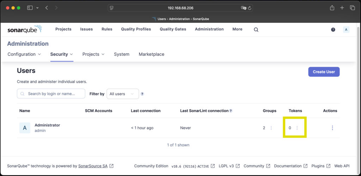The height and width of the screenshot is (176, 361).
Task: Focus the Search by login or name field
Action: [x=51, y=94]
